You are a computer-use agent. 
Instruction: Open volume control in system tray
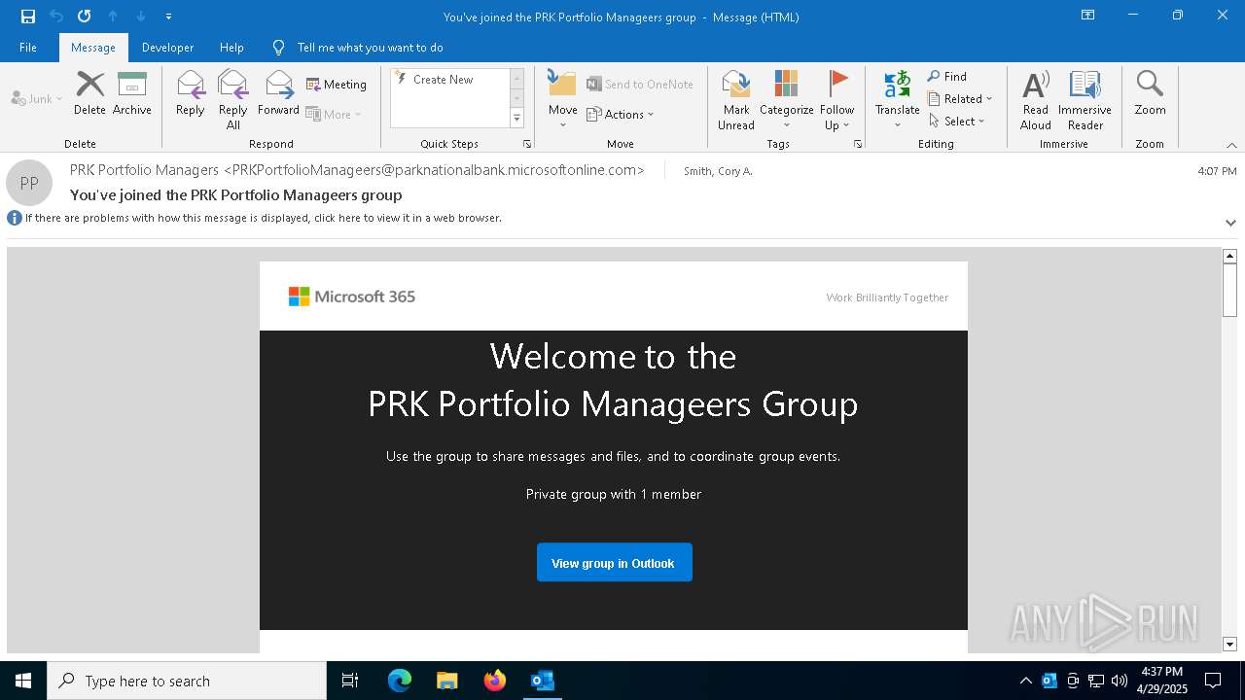1120,681
